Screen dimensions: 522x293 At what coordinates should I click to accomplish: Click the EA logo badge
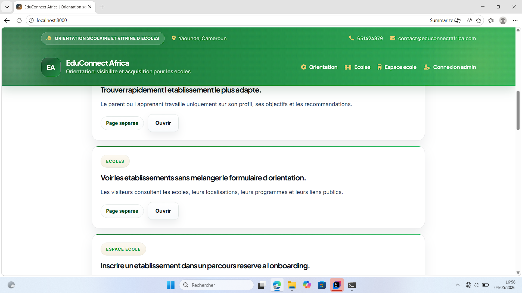point(51,67)
